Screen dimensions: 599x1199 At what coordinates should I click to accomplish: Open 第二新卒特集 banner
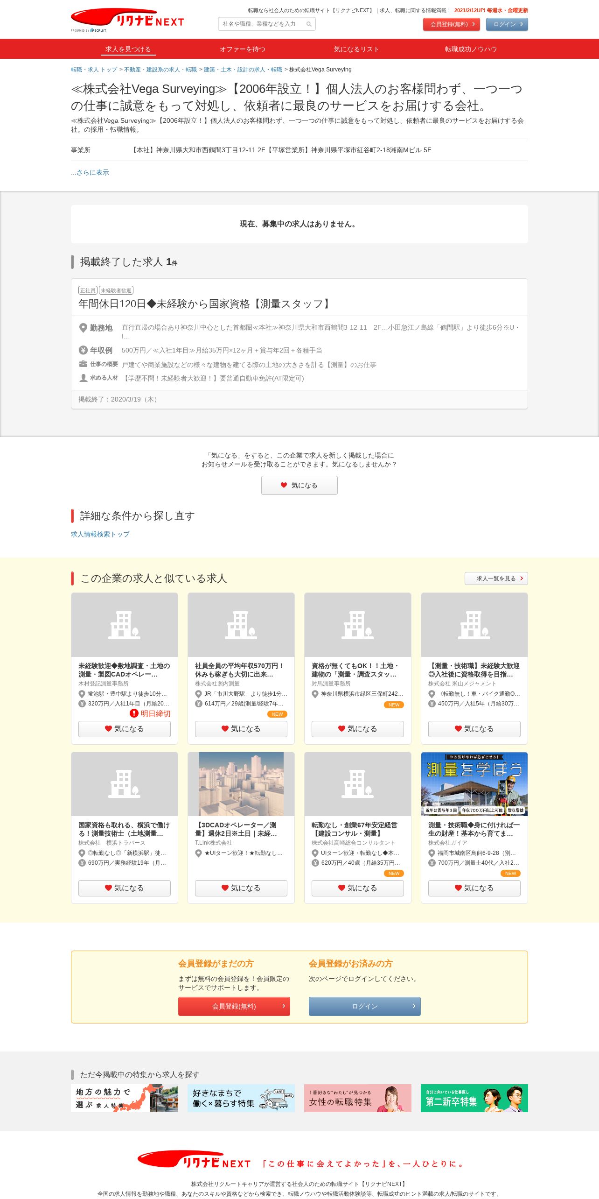tap(474, 1098)
